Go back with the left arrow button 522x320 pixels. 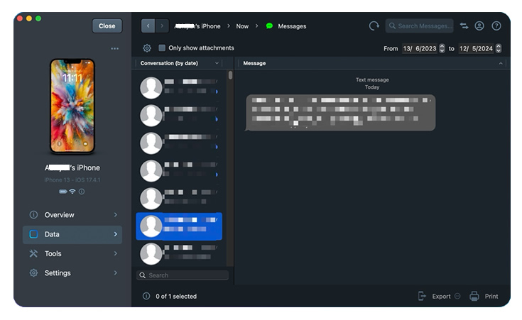pyautogui.click(x=148, y=26)
